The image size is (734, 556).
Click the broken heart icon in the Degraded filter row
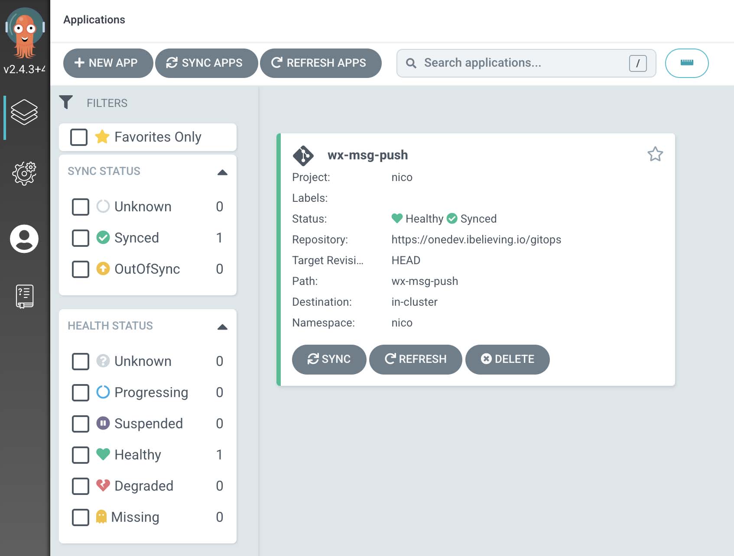pos(103,485)
